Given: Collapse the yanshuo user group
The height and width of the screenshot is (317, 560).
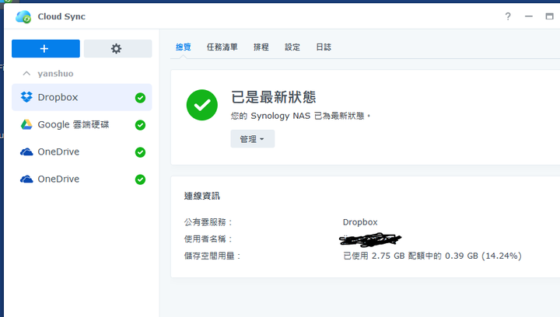Looking at the screenshot, I should (x=26, y=74).
